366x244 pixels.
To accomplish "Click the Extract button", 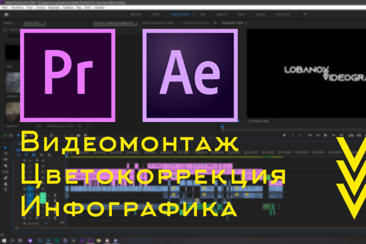I will 359,135.
